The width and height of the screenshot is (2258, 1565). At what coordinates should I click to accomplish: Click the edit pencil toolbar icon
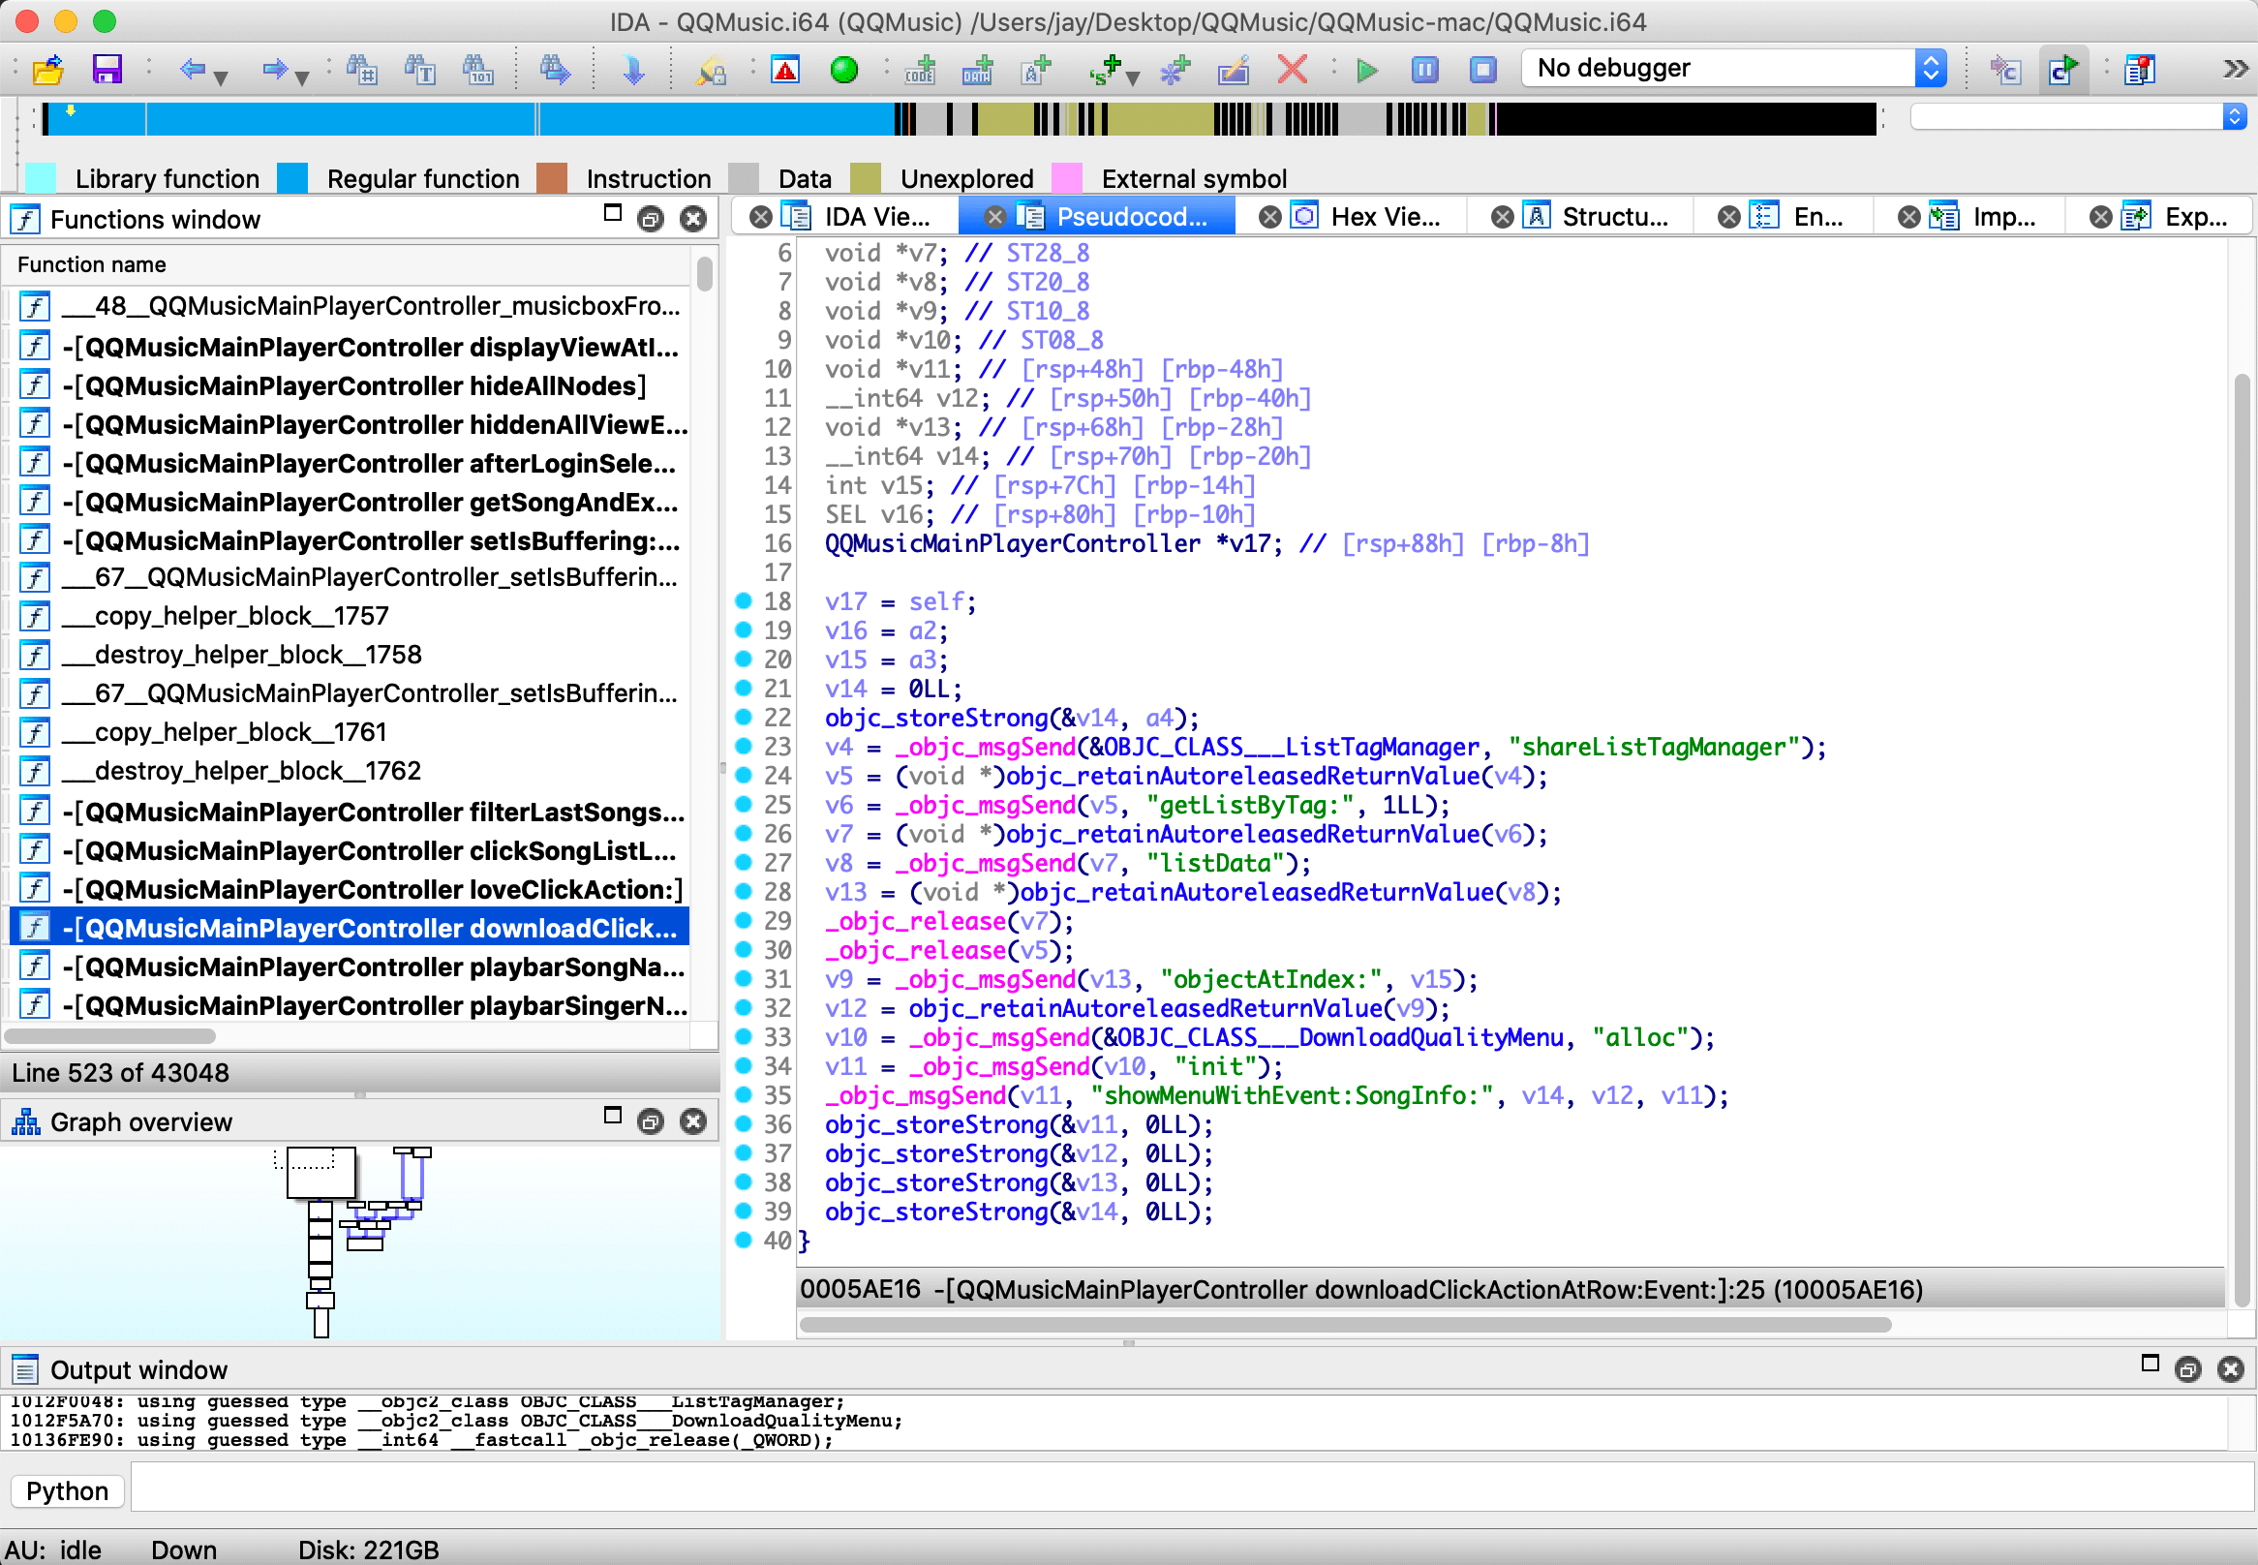pyautogui.click(x=1233, y=69)
